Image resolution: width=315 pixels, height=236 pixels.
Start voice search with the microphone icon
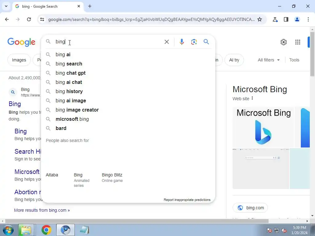(x=181, y=42)
